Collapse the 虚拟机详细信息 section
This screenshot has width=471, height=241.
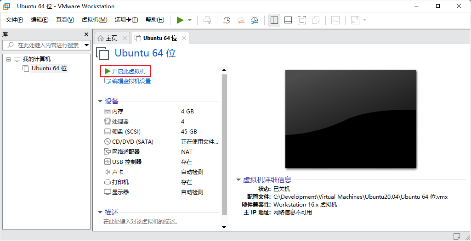coord(238,180)
